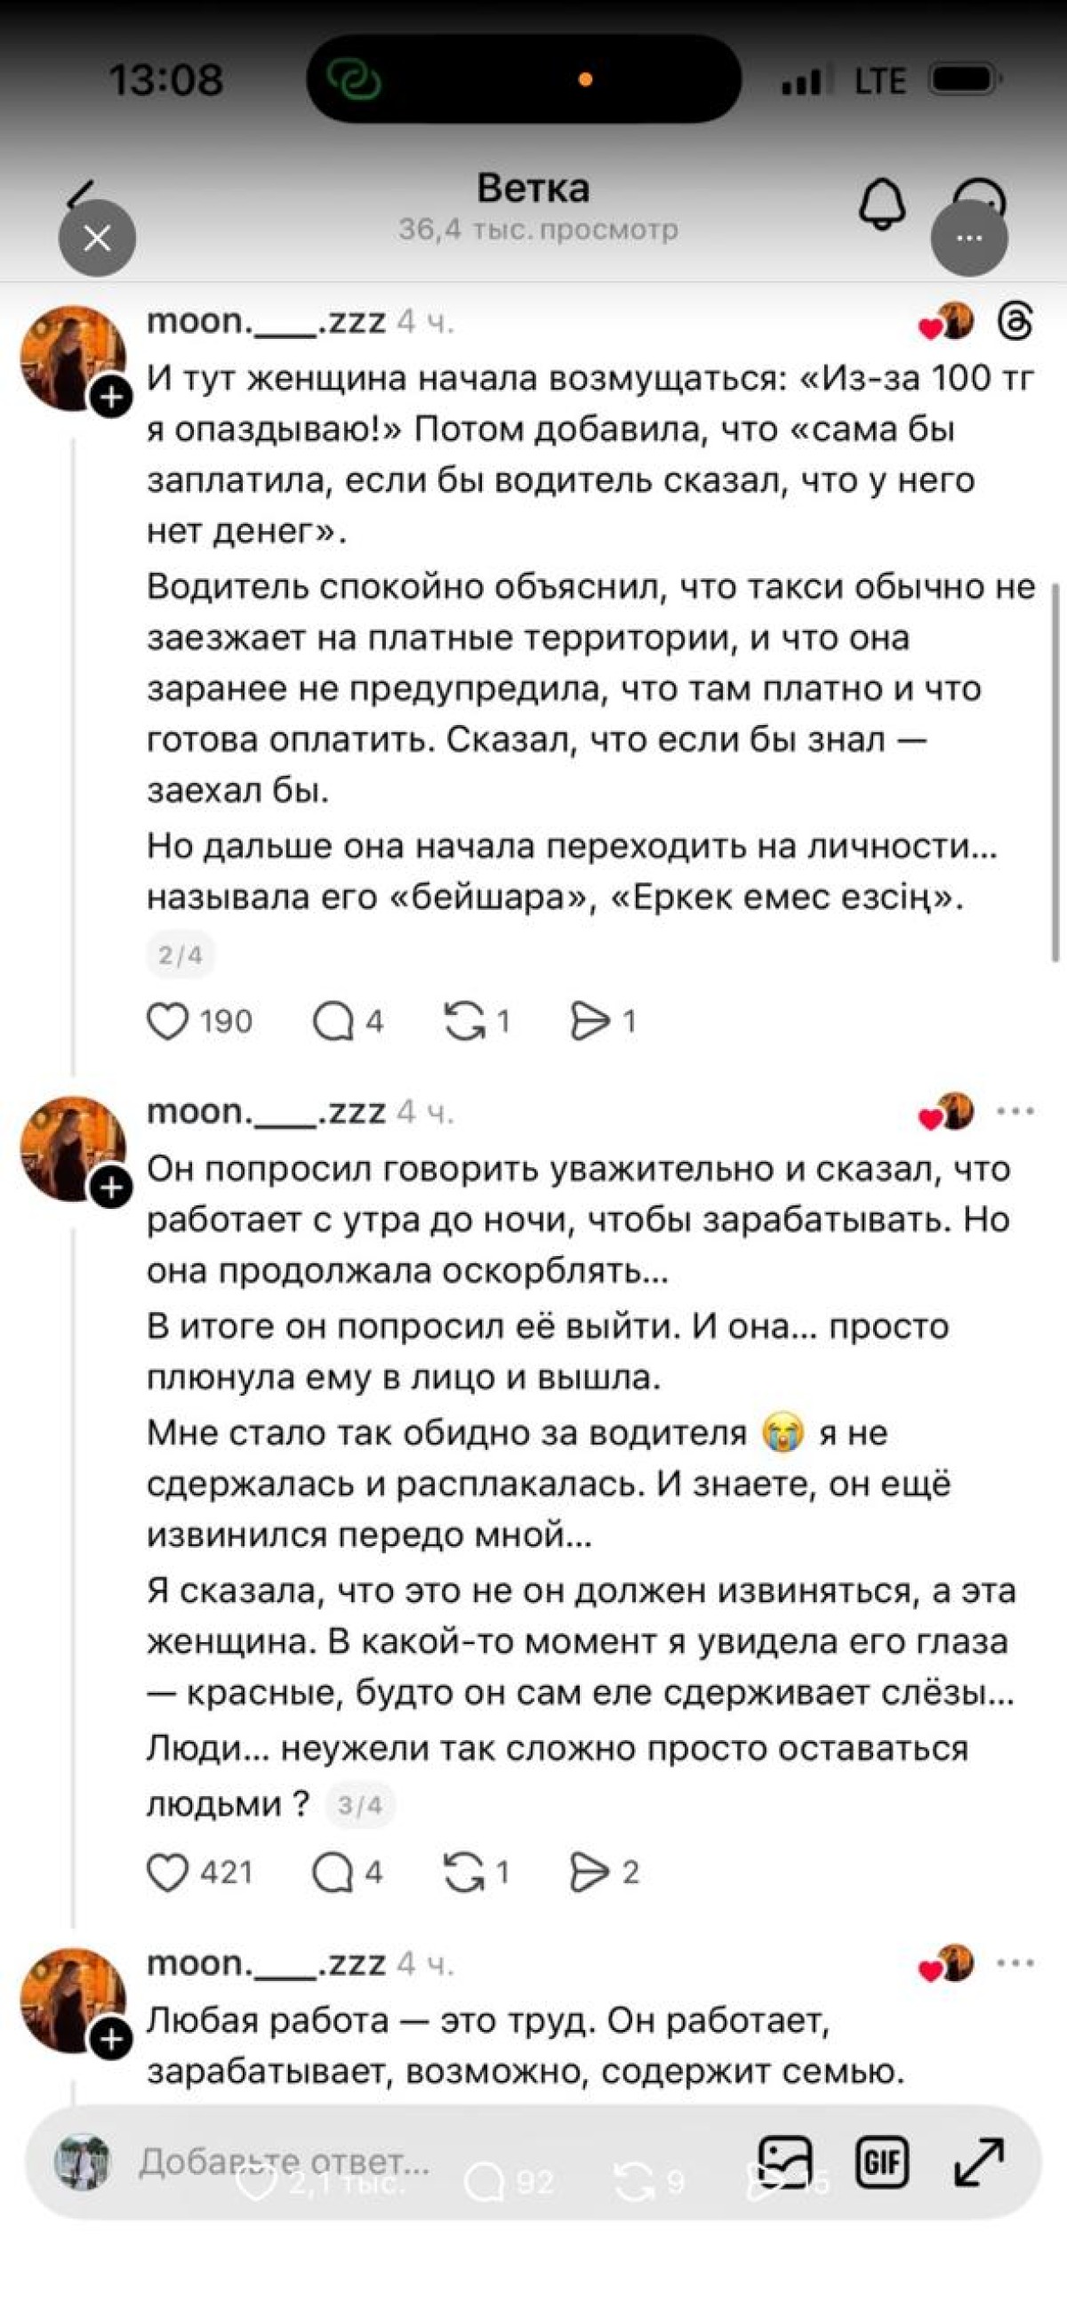Follow moon.___.zzz via plus on first avatar
Image resolution: width=1067 pixels, height=2320 pixels.
tap(112, 397)
